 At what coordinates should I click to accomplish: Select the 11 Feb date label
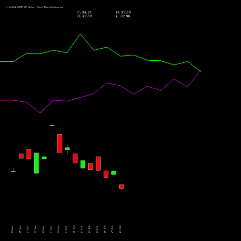pos(81,229)
